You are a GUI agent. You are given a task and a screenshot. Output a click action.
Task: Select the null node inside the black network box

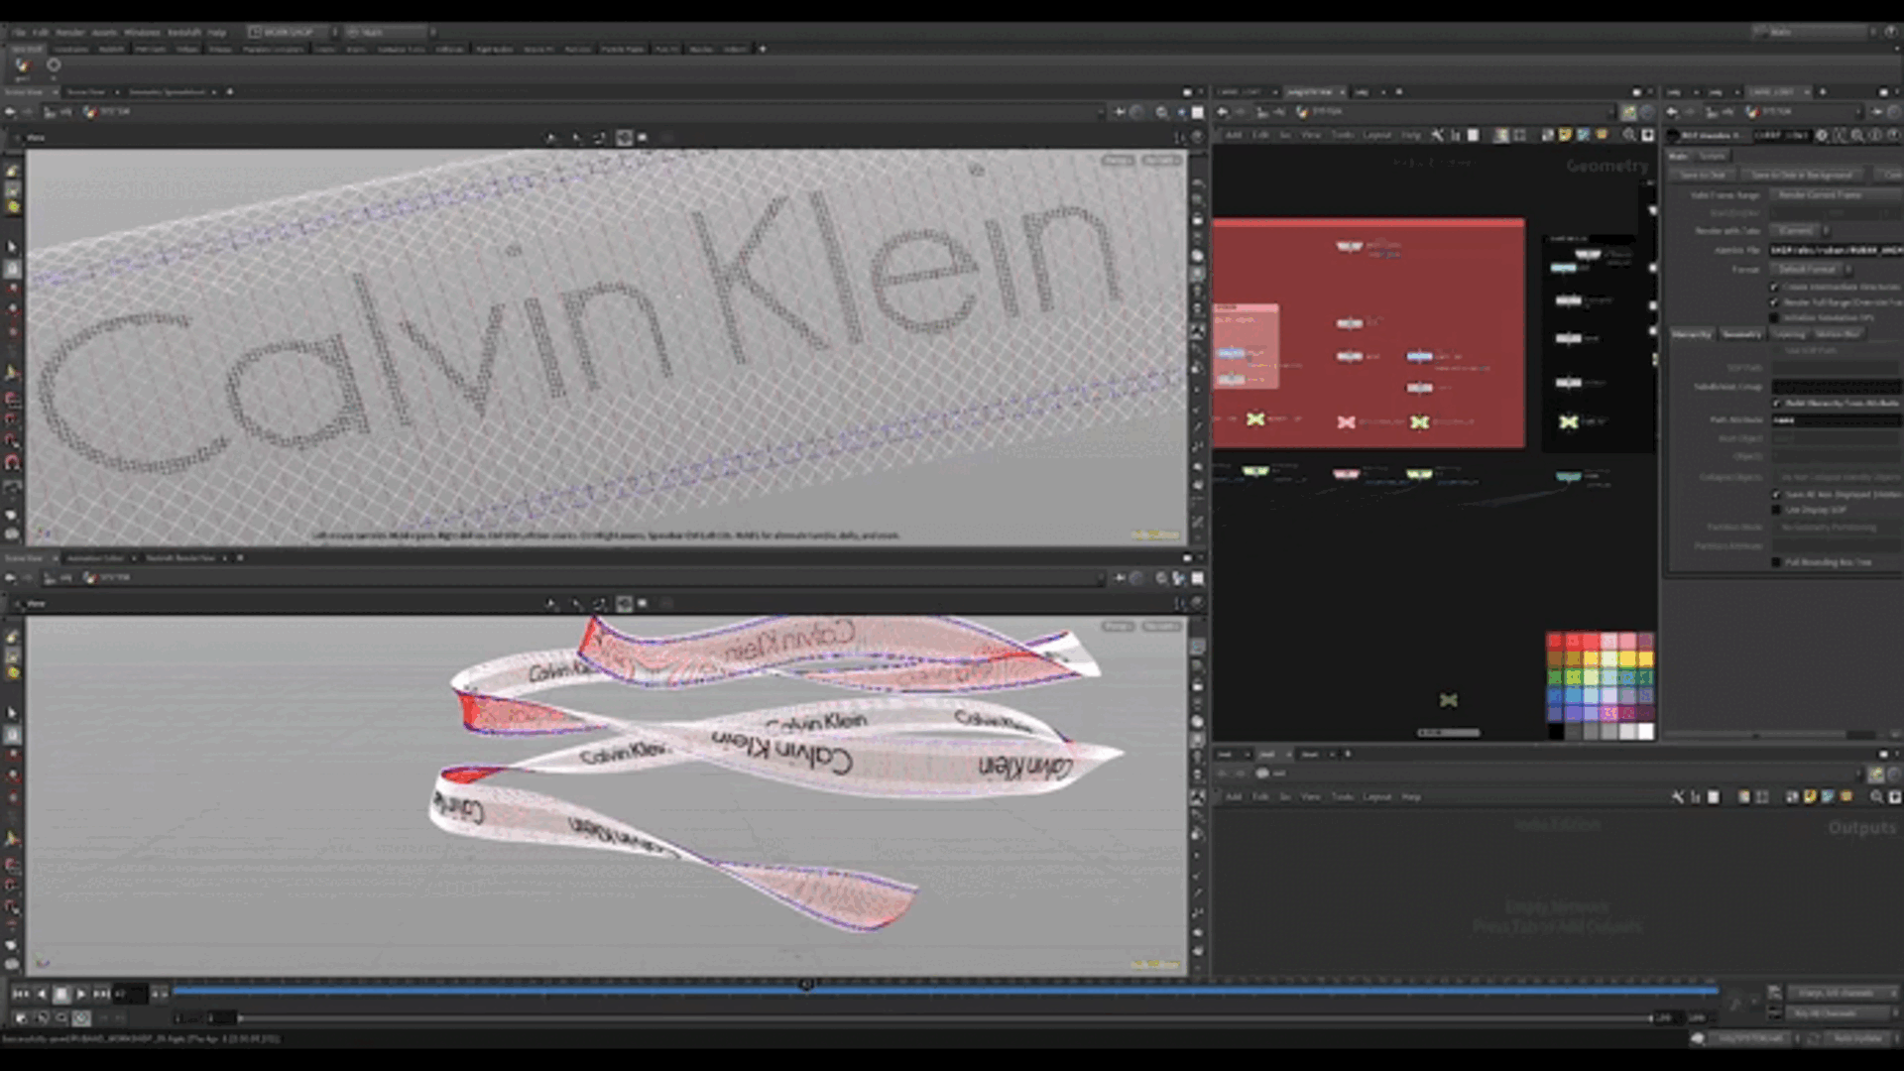pos(1569,421)
